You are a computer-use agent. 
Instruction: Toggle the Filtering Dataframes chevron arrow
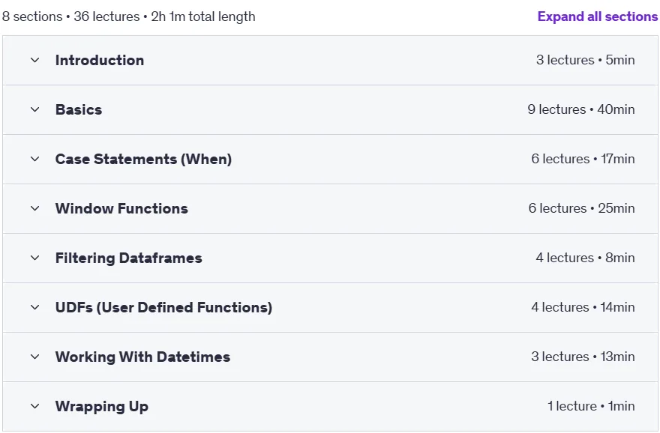click(35, 258)
